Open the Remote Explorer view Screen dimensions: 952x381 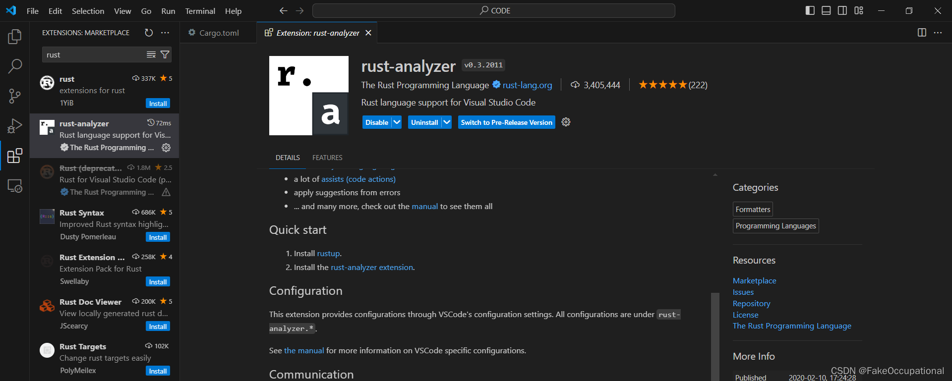tap(15, 186)
